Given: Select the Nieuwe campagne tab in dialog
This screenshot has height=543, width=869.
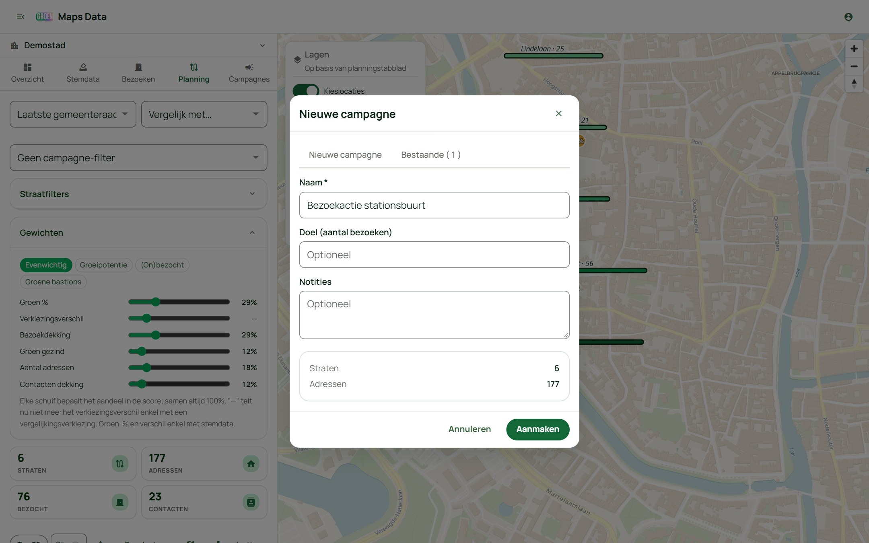Looking at the screenshot, I should coord(345,155).
